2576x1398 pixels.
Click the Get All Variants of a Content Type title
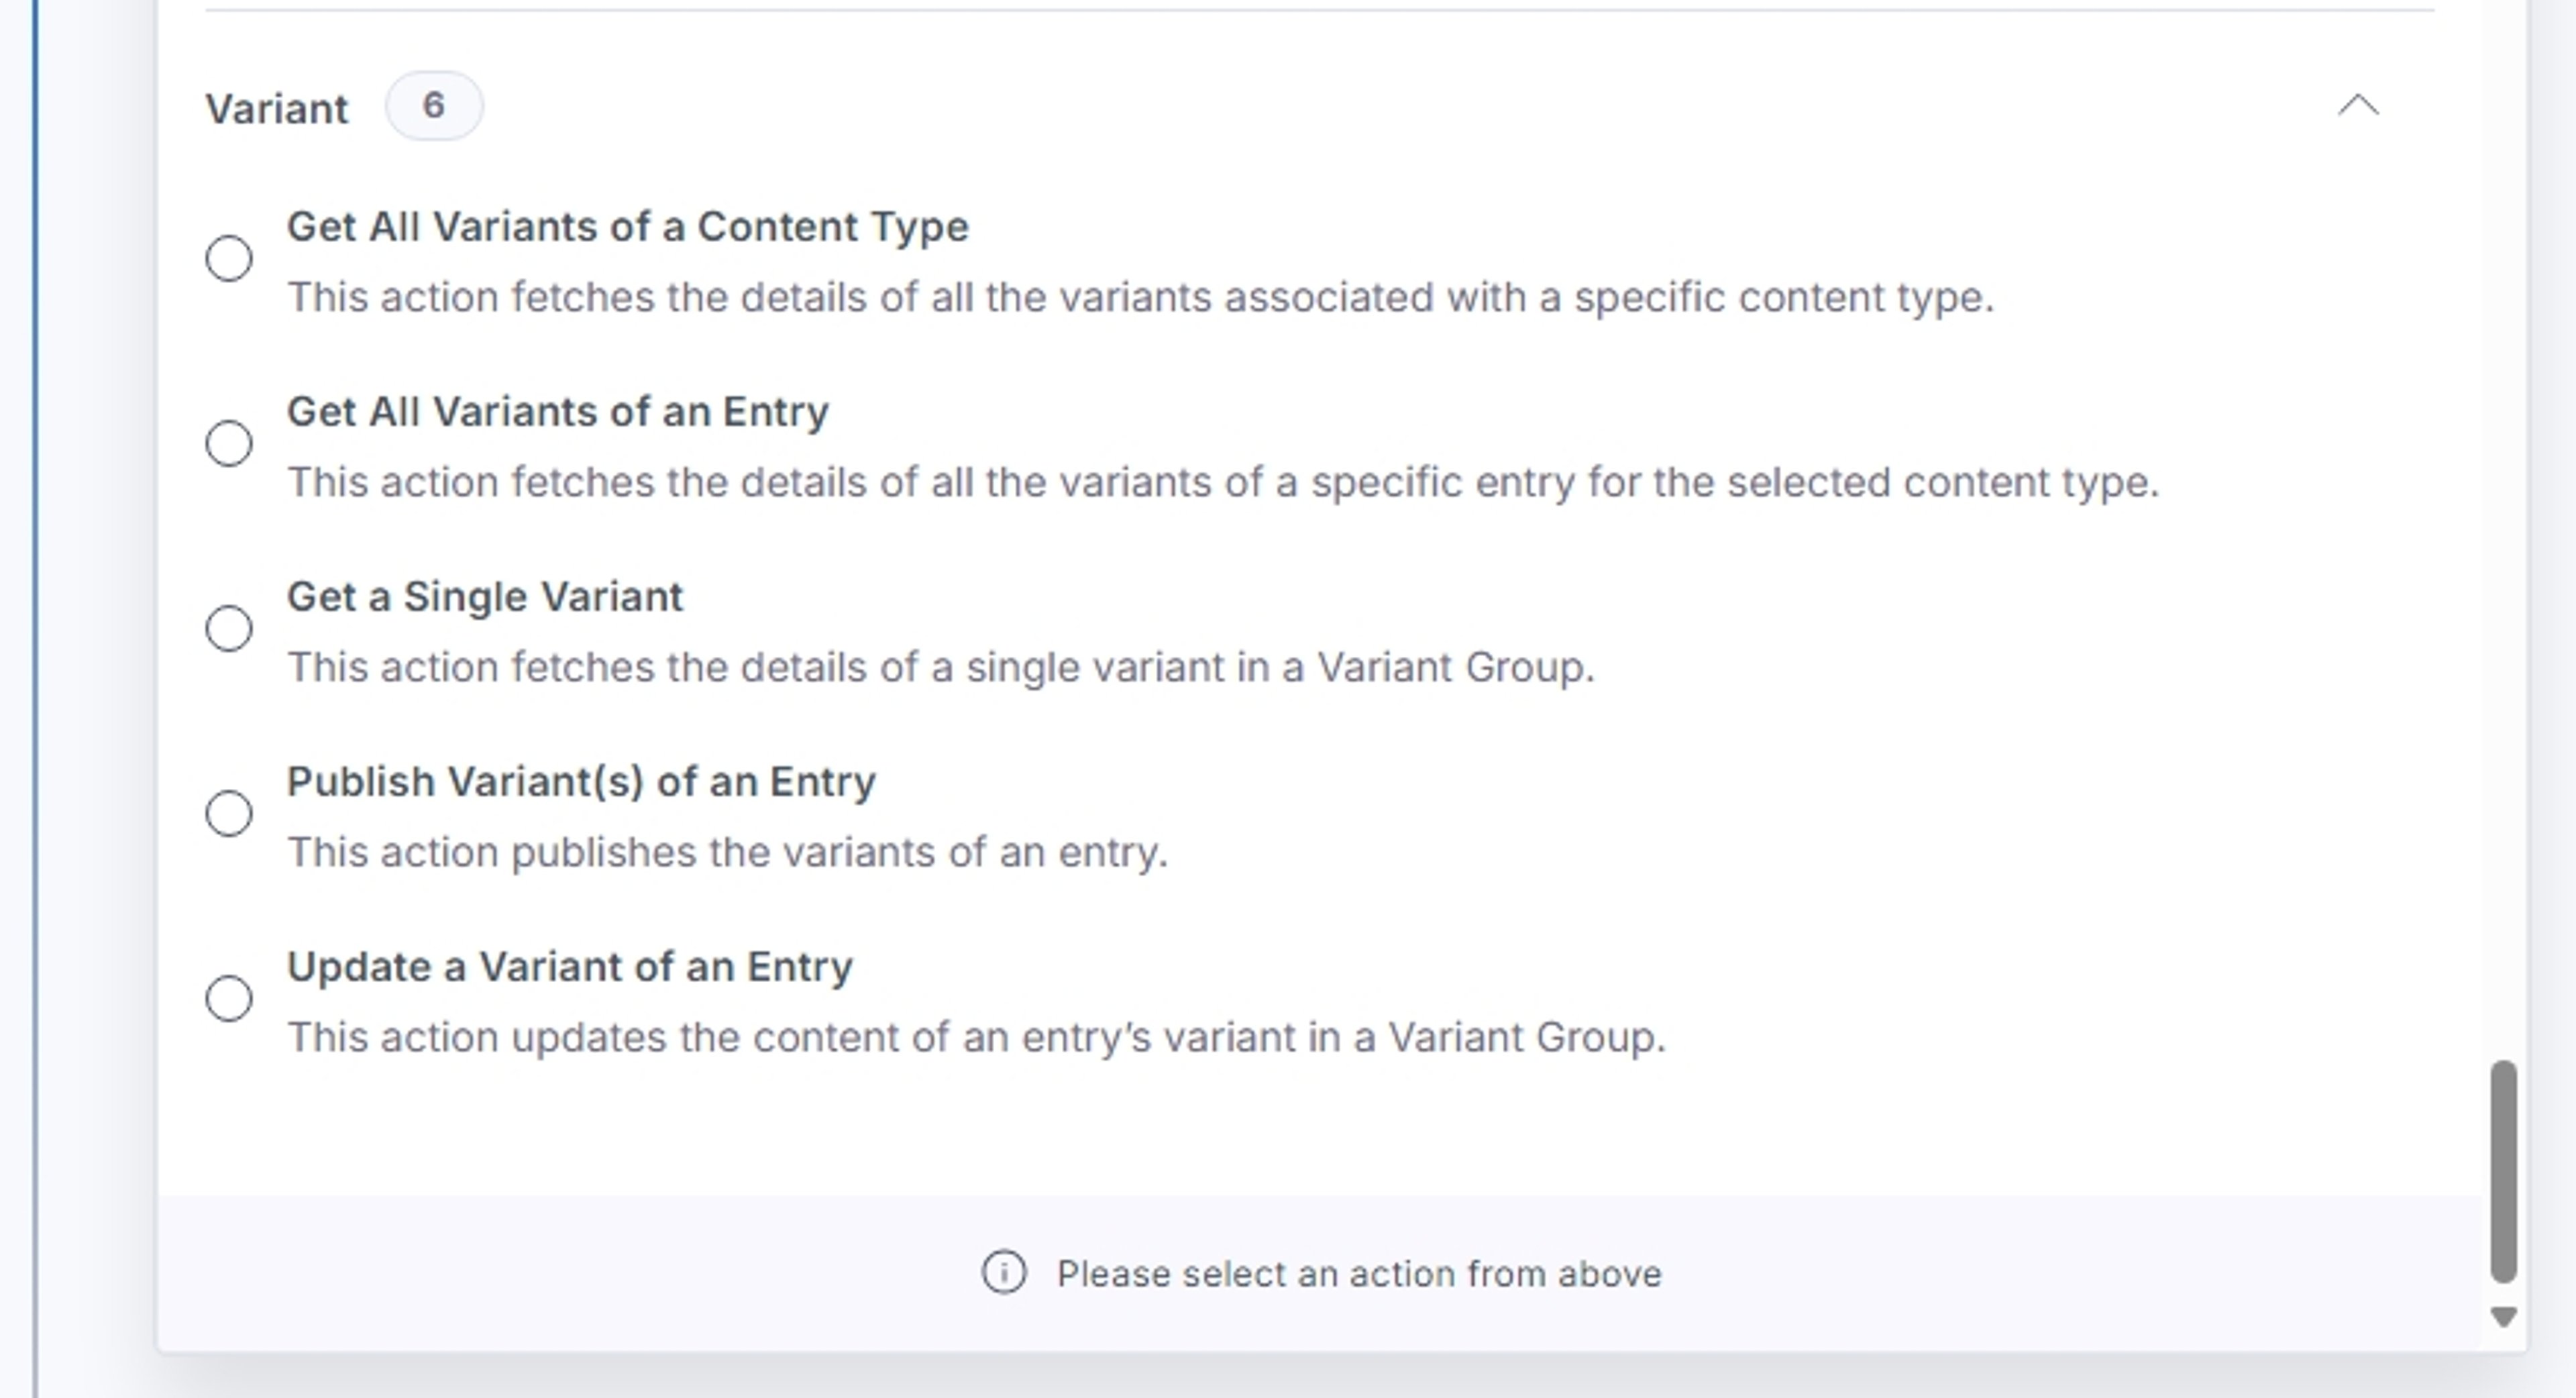click(628, 227)
